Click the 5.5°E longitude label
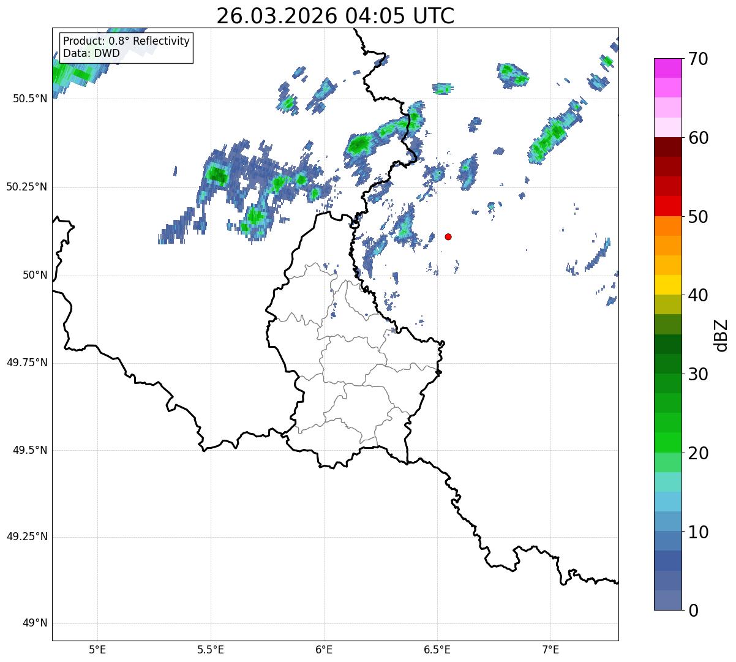Image resolution: width=736 pixels, height=662 pixels. point(211,649)
